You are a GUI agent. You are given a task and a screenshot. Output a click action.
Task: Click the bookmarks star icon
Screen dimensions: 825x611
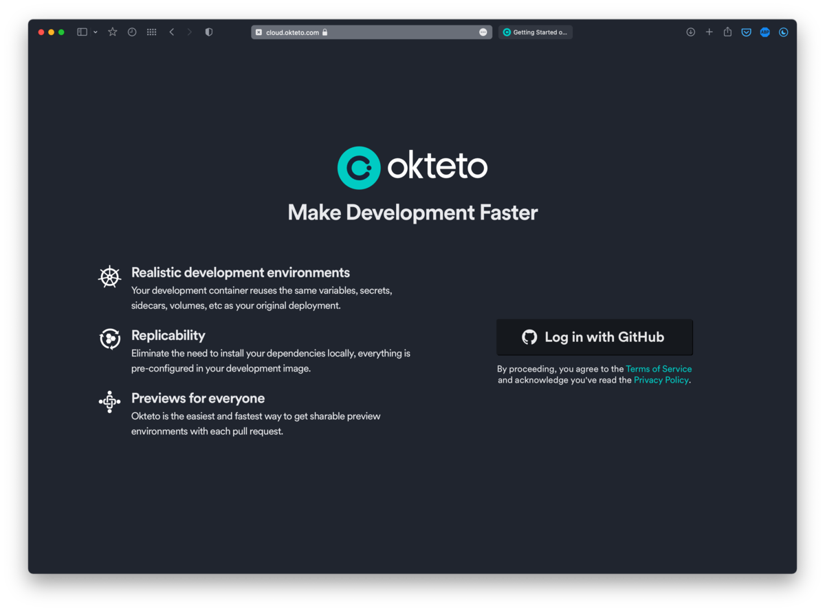113,32
